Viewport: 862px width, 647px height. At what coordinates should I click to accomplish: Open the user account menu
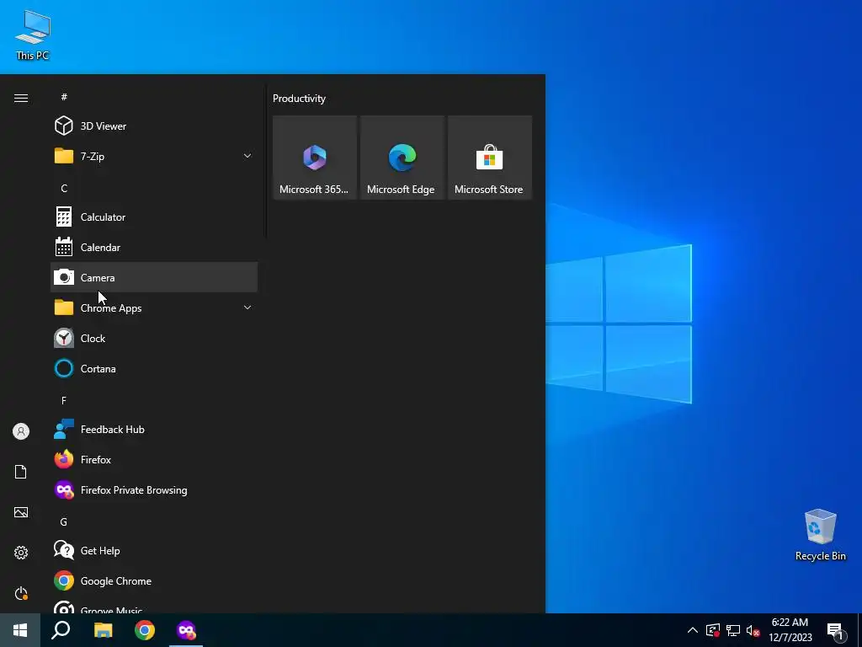(21, 431)
